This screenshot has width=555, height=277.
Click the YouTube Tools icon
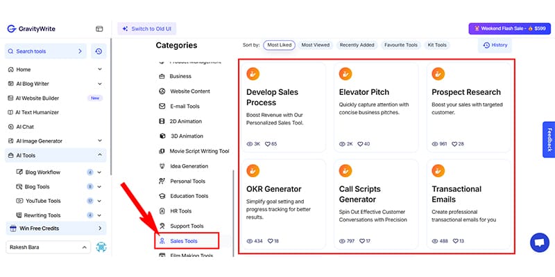(19, 201)
